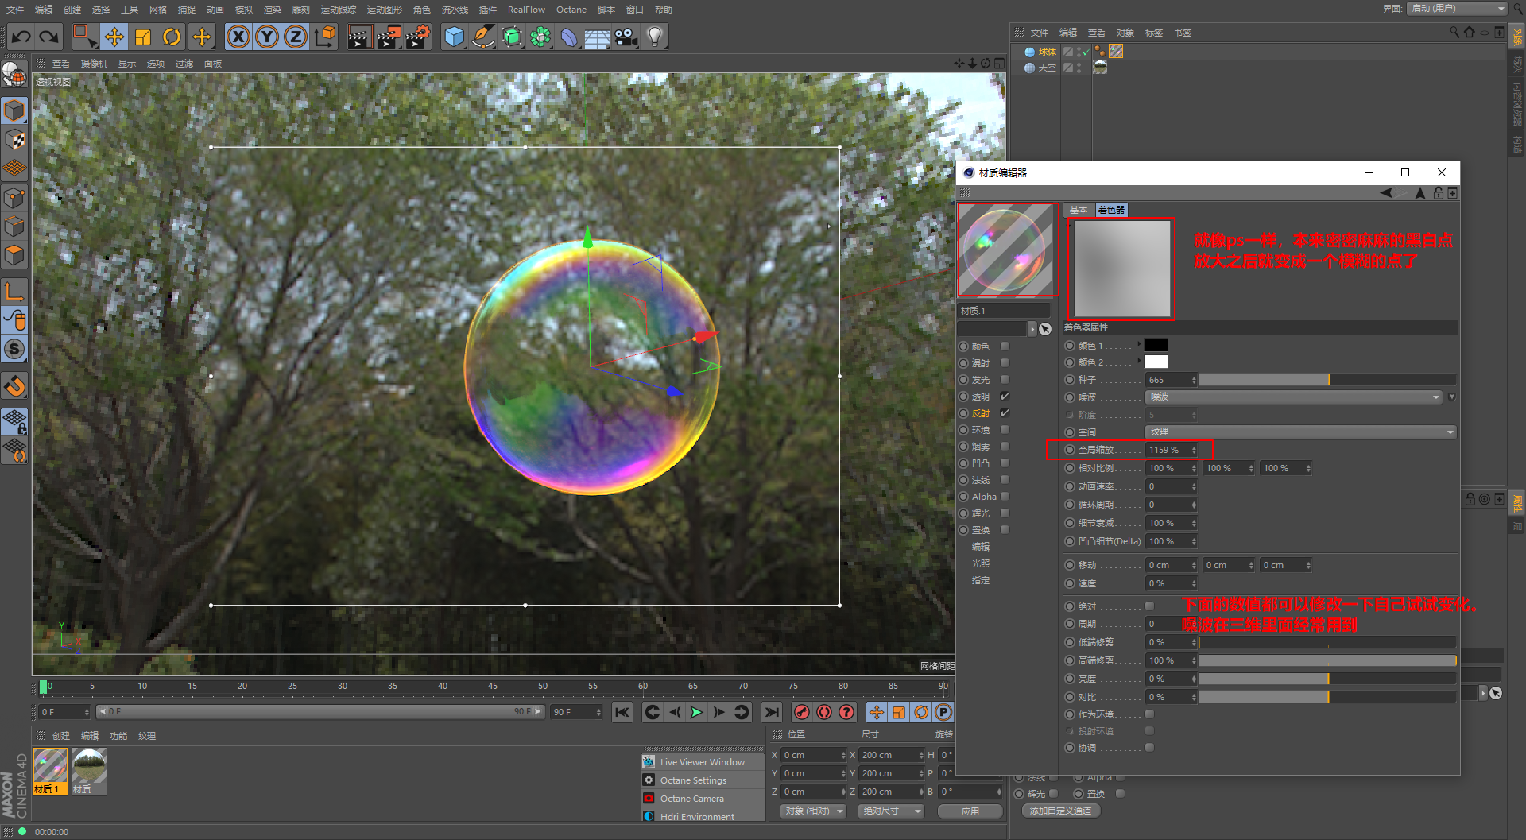Select the Rotate tool
Screen dimensions: 1526x840
tap(172, 37)
